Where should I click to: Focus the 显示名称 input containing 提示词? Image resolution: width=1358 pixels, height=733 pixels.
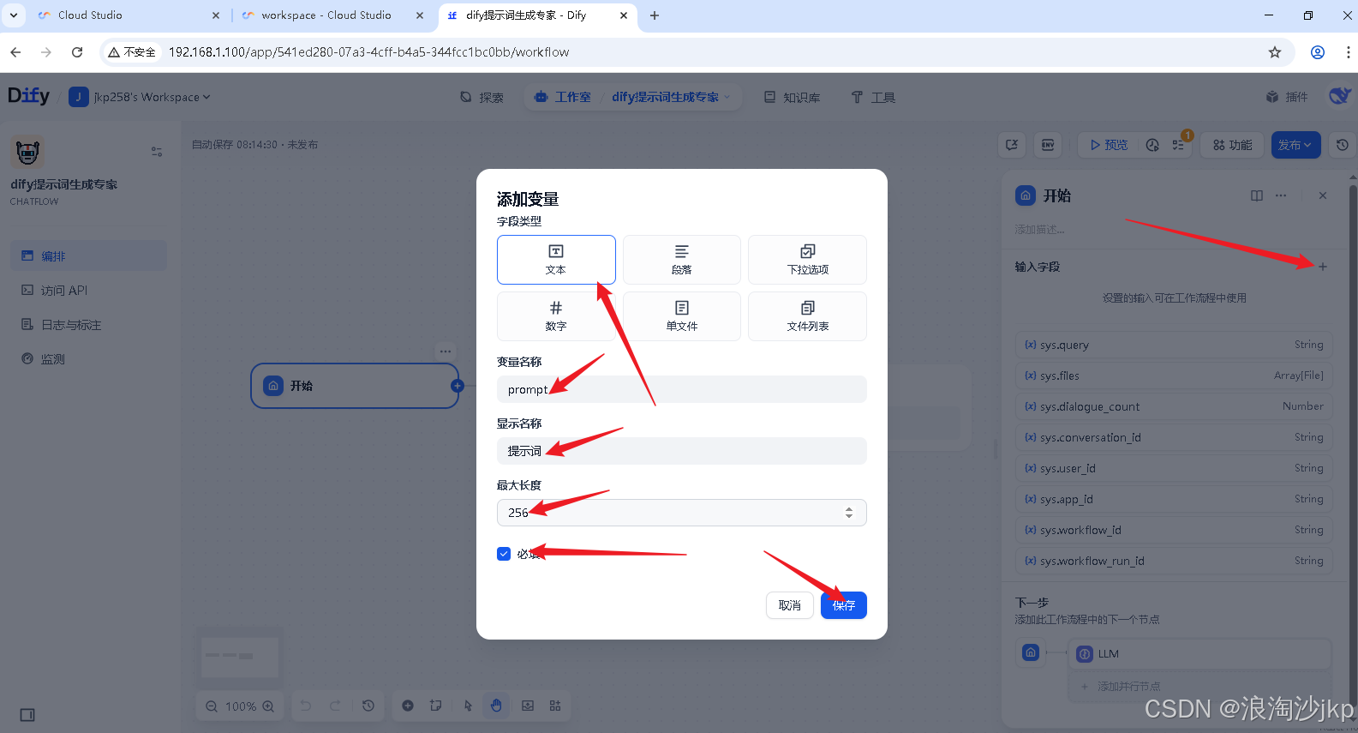[682, 451]
